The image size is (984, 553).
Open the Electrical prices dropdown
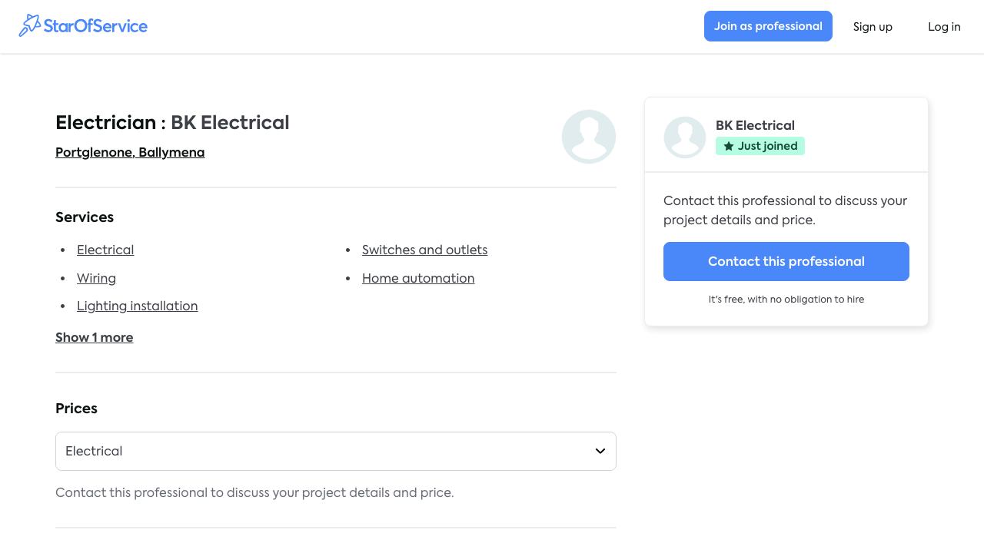pos(336,451)
